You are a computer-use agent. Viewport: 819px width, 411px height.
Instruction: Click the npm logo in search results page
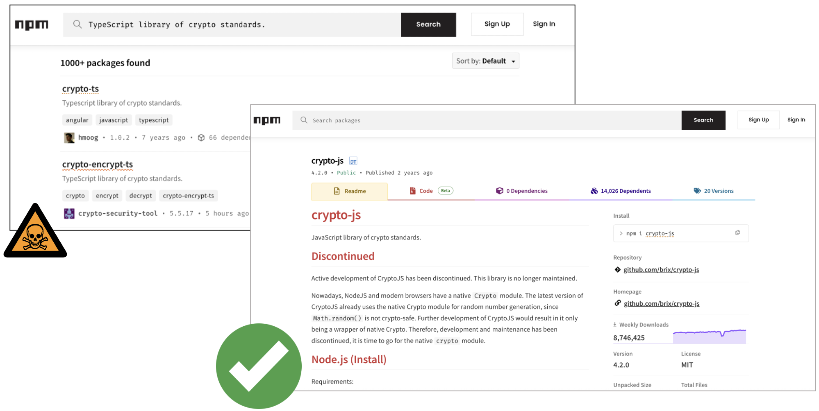point(32,25)
